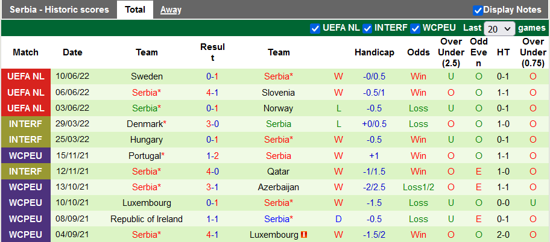Click the Handicap column header
Viewport: 550px width, 242px height.
pos(375,52)
